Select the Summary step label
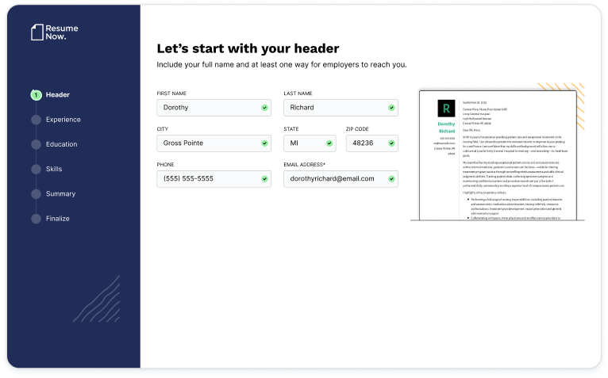Screen dimensions: 608x378 [x=60, y=193]
